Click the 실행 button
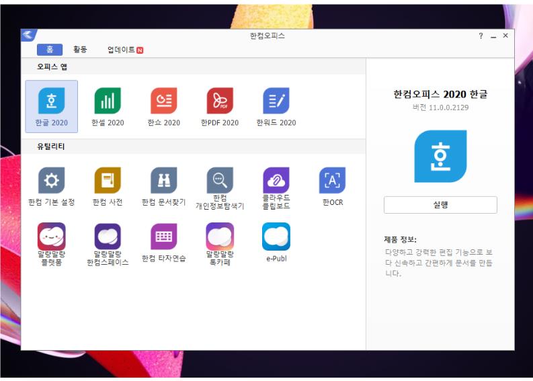 click(440, 204)
